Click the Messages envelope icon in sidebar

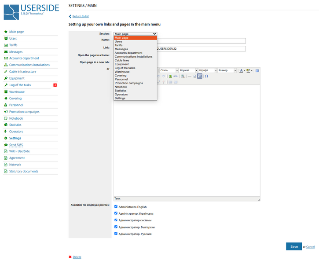(5, 52)
